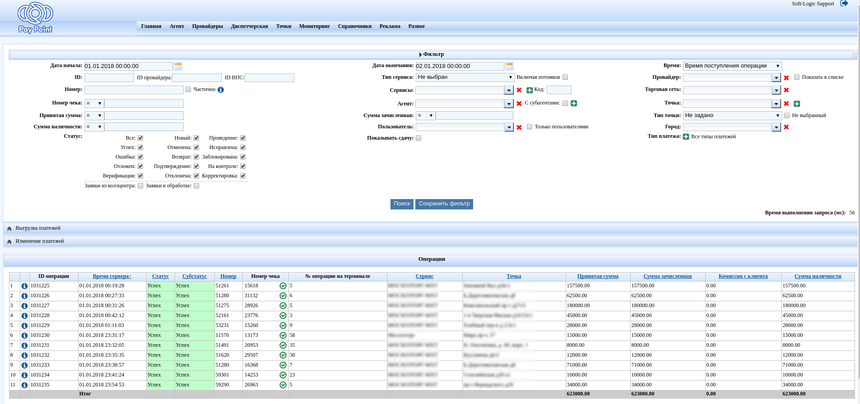Viewport: 860px width, 404px height.
Task: Clear the Сервисы field with red X
Action: [519, 90]
